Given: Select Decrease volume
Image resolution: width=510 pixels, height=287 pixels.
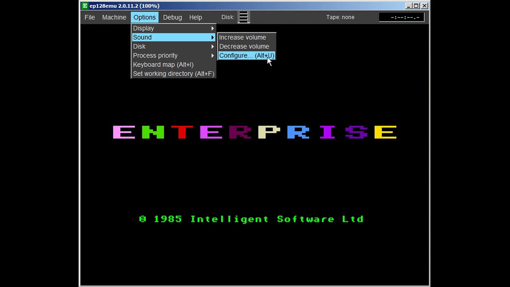Looking at the screenshot, I should coord(247,47).
